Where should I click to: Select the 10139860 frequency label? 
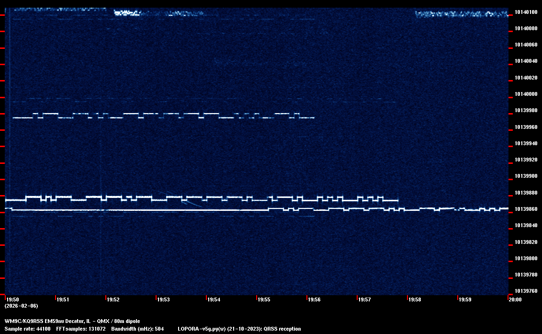pyautogui.click(x=526, y=209)
